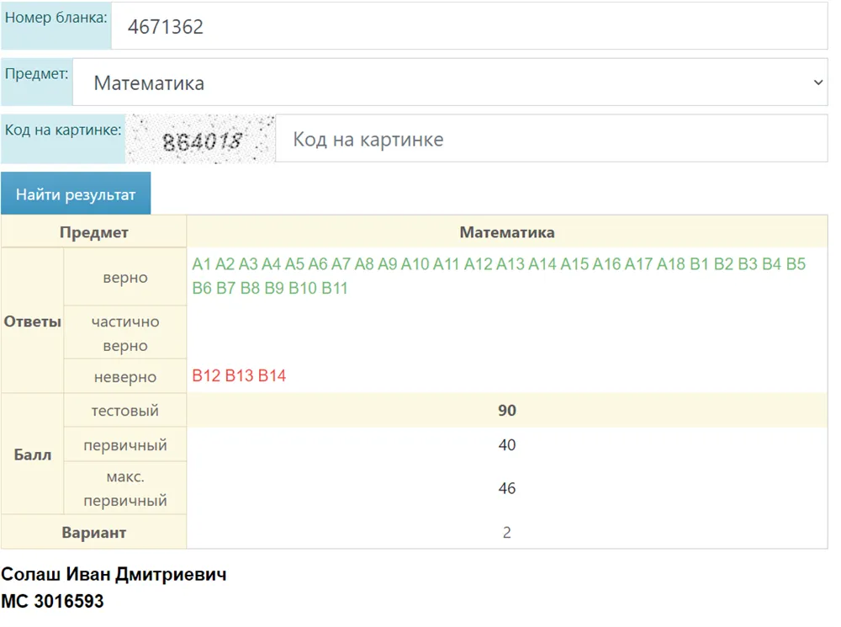Viewport: 841px width, 627px height.
Task: Click the верно row label
Action: [x=125, y=278]
